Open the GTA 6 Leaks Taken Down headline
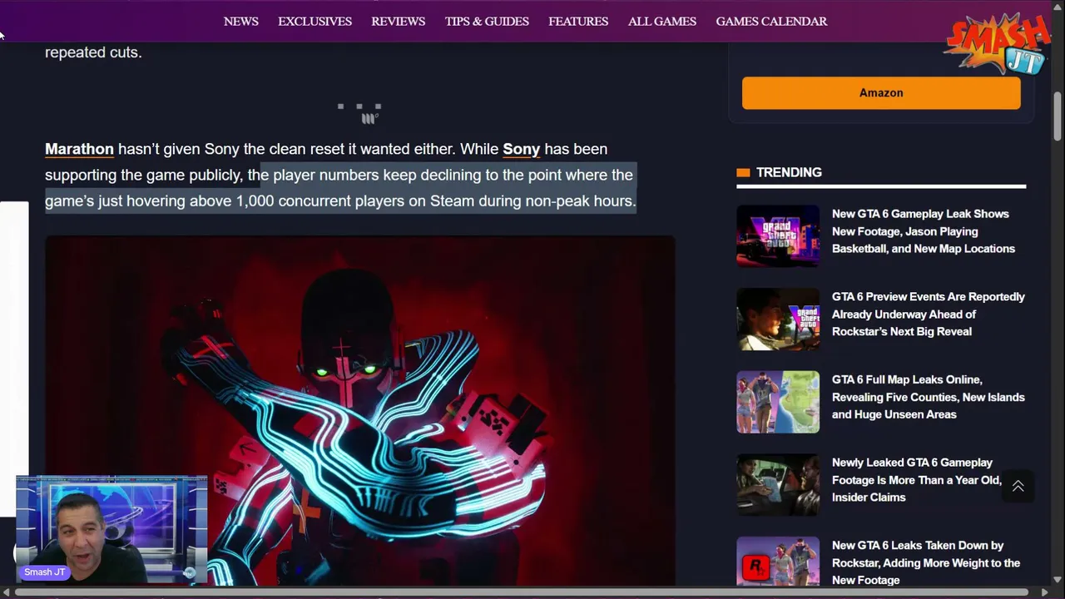1065x599 pixels. (926, 562)
